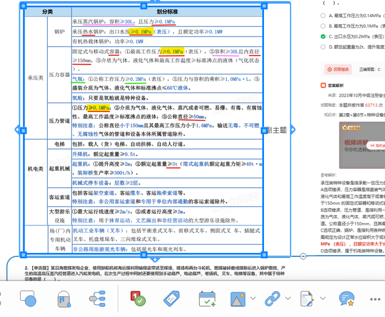Viewport: 385px width, 317px height.
Task: Click the 电梯 cell
Action: tap(60, 144)
